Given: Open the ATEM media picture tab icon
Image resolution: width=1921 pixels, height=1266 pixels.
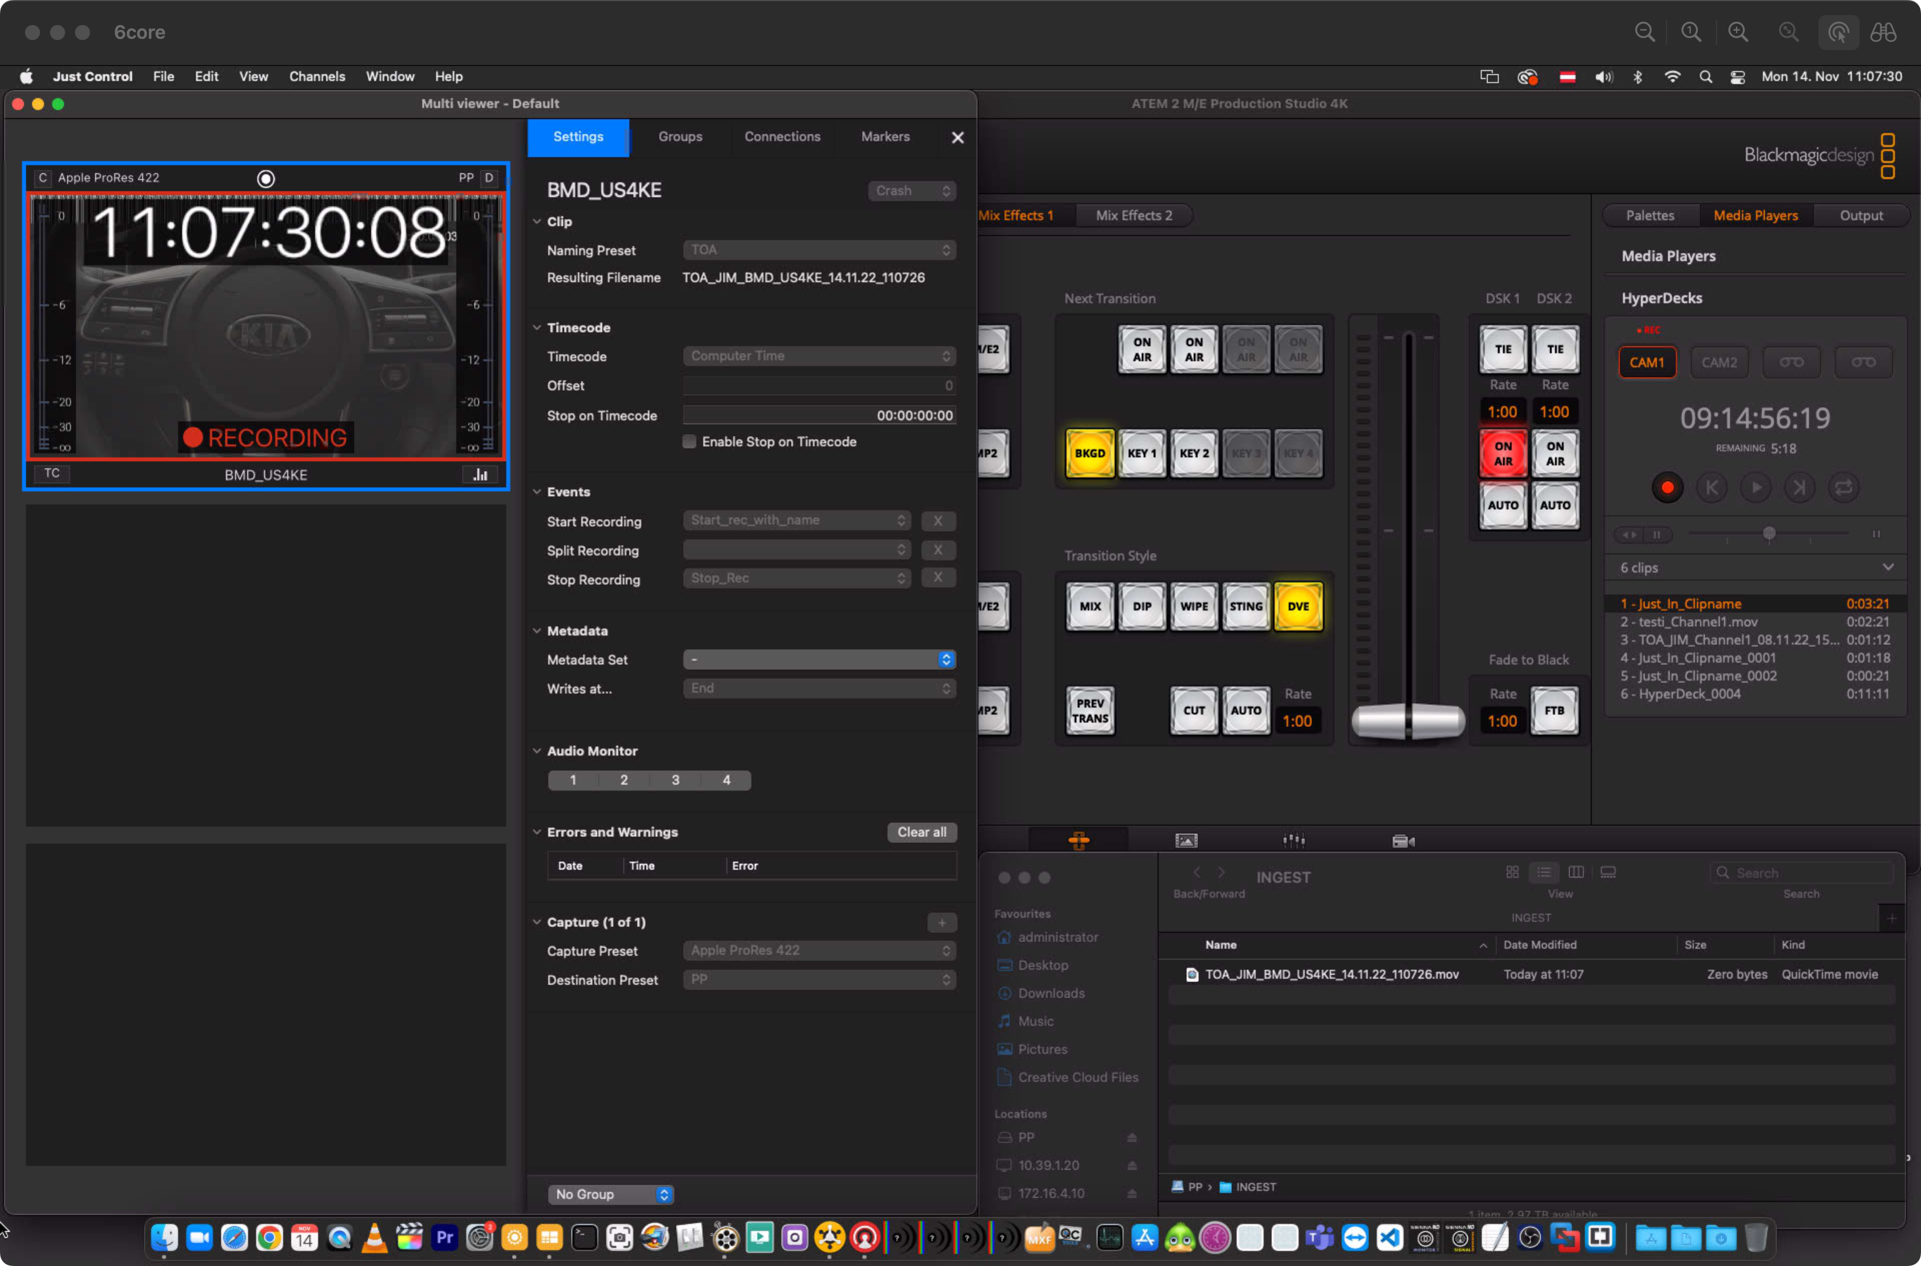Looking at the screenshot, I should (1186, 841).
